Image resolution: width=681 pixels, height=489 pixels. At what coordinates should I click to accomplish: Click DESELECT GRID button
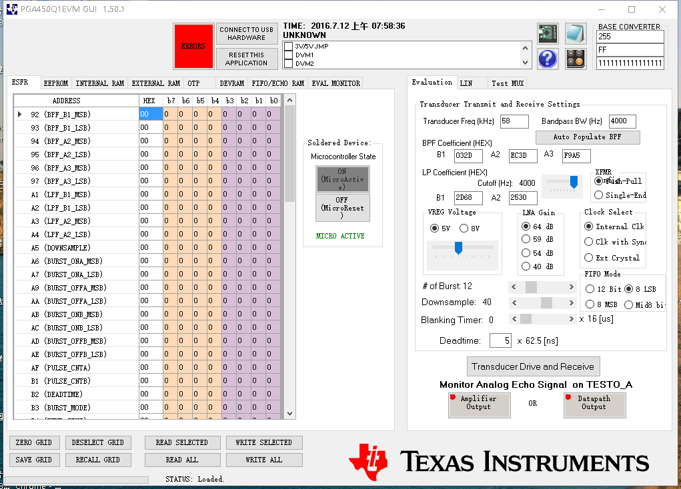point(98,442)
